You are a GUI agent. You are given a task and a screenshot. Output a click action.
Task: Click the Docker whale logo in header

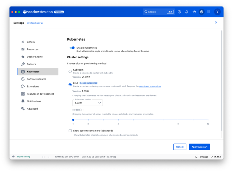pyautogui.click(x=25, y=12)
